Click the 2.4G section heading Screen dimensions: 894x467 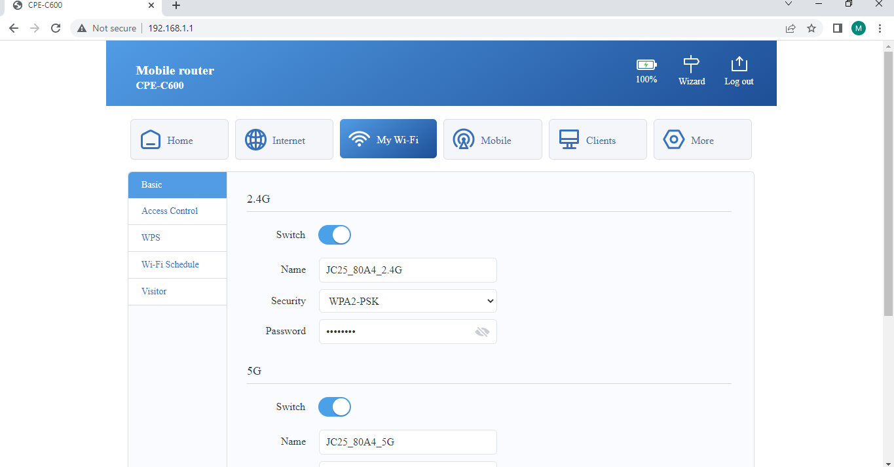point(259,199)
